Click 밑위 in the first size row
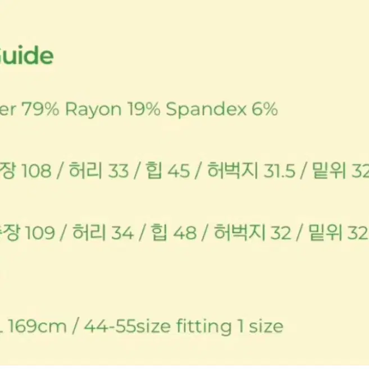 pyautogui.click(x=329, y=170)
